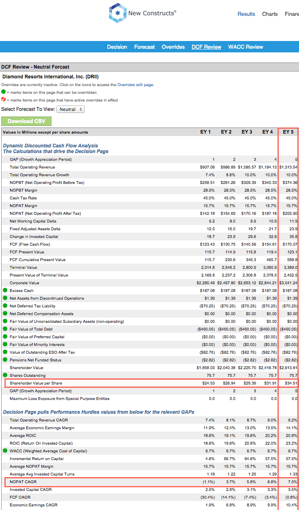The image size is (299, 510).
Task: Click the Decision Page Performance Hurdles heading
Action: (x=98, y=412)
